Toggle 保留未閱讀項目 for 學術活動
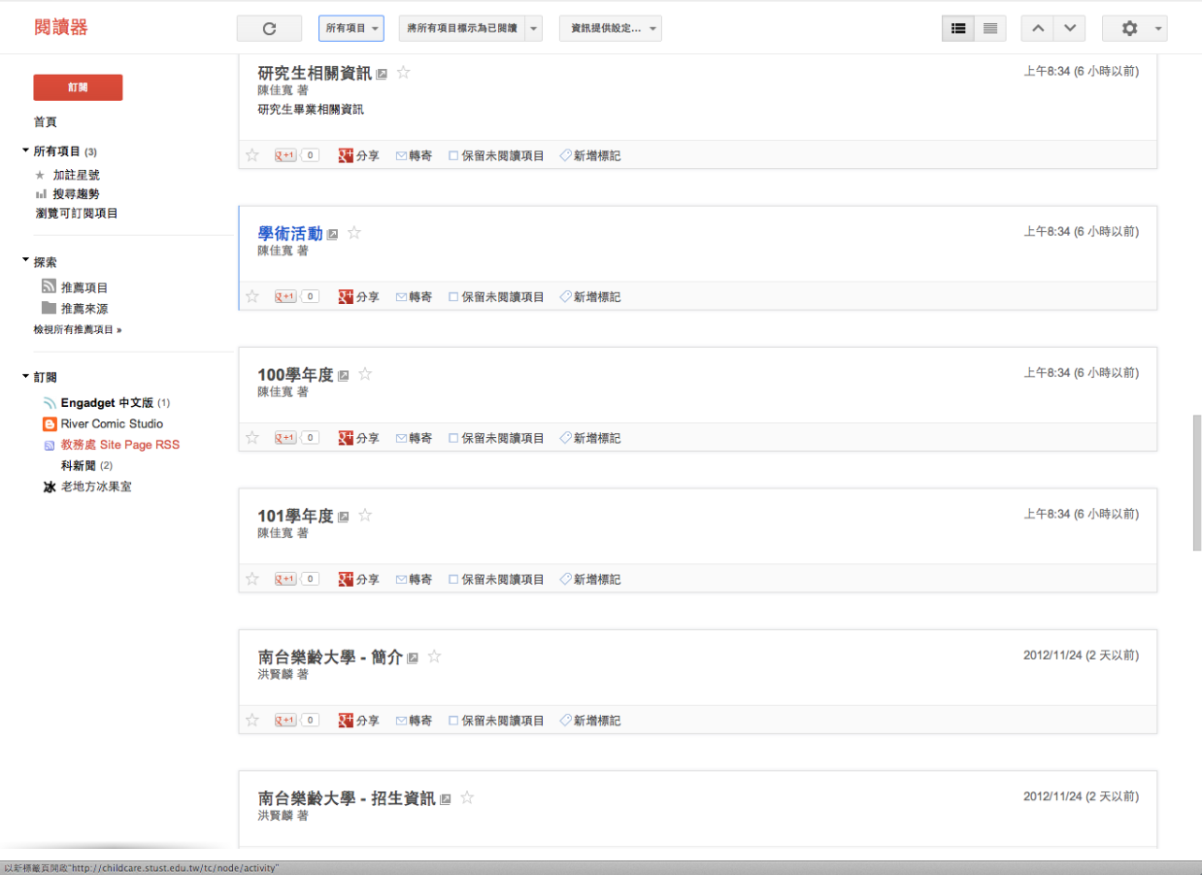The height and width of the screenshot is (875, 1202). pyautogui.click(x=453, y=297)
